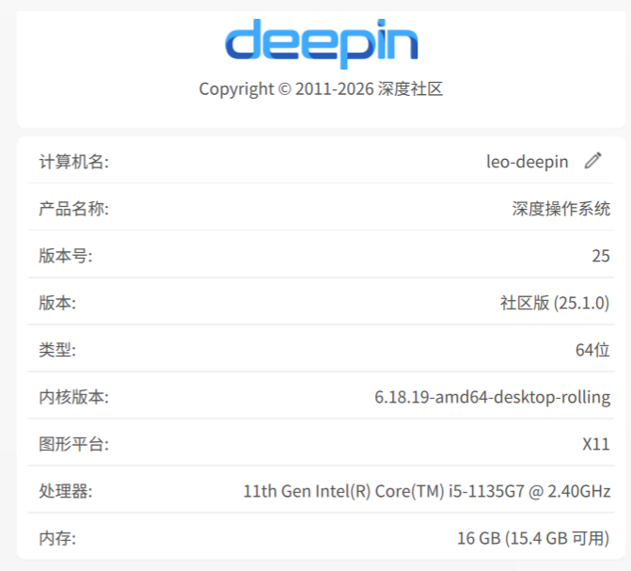Select the product name 深度操作系统

(x=561, y=209)
